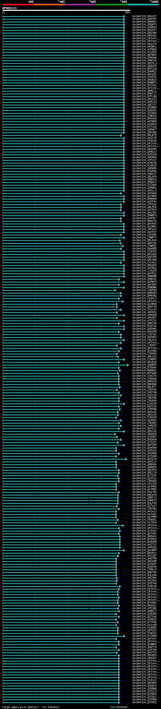Select hit label UniRef100_B6KDQ4
The image size is (161, 709).
144,384
